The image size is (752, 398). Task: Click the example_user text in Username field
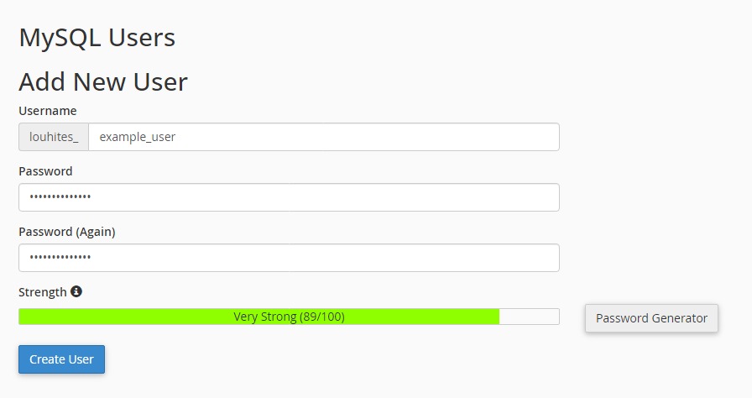click(138, 137)
